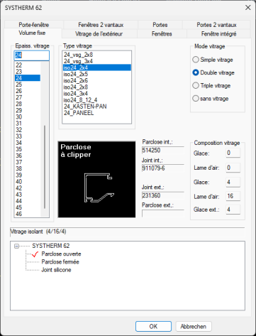Select thickness 46 in the list
This screenshot has width=256, height=336.
pos(28,214)
